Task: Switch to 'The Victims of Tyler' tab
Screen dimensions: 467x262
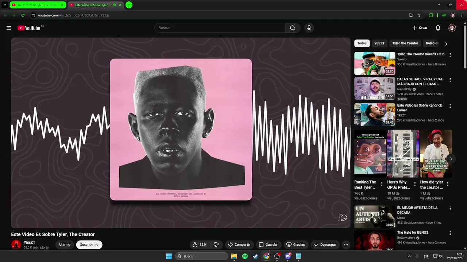Action: (x=38, y=5)
